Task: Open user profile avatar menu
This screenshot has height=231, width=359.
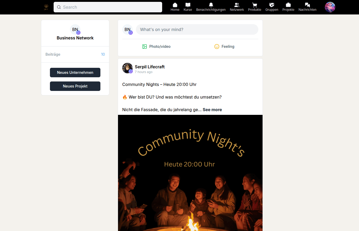Action: [x=330, y=7]
